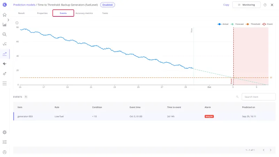Switch to the Tasks tab
This screenshot has height=157, width=279.
[105, 13]
